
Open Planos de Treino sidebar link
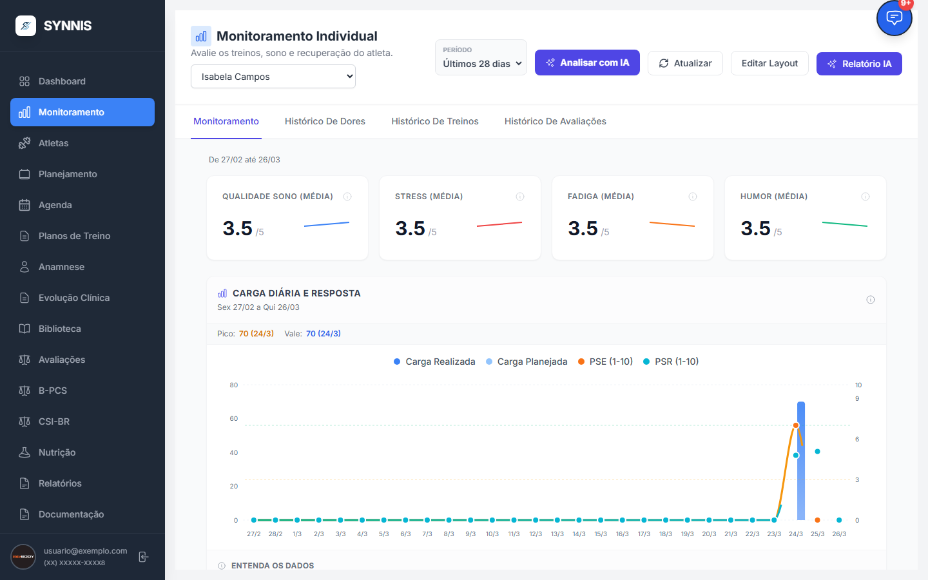click(x=82, y=236)
